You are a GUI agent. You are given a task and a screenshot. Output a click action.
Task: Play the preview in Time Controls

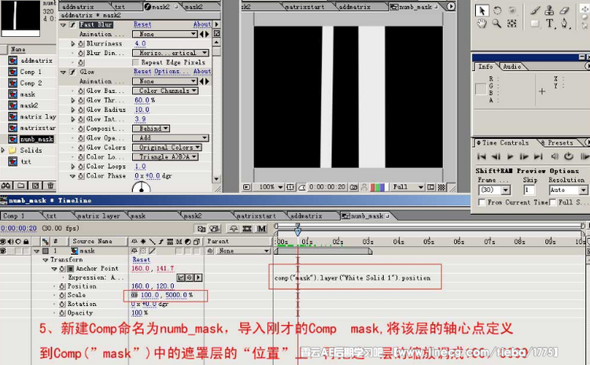tap(511, 157)
